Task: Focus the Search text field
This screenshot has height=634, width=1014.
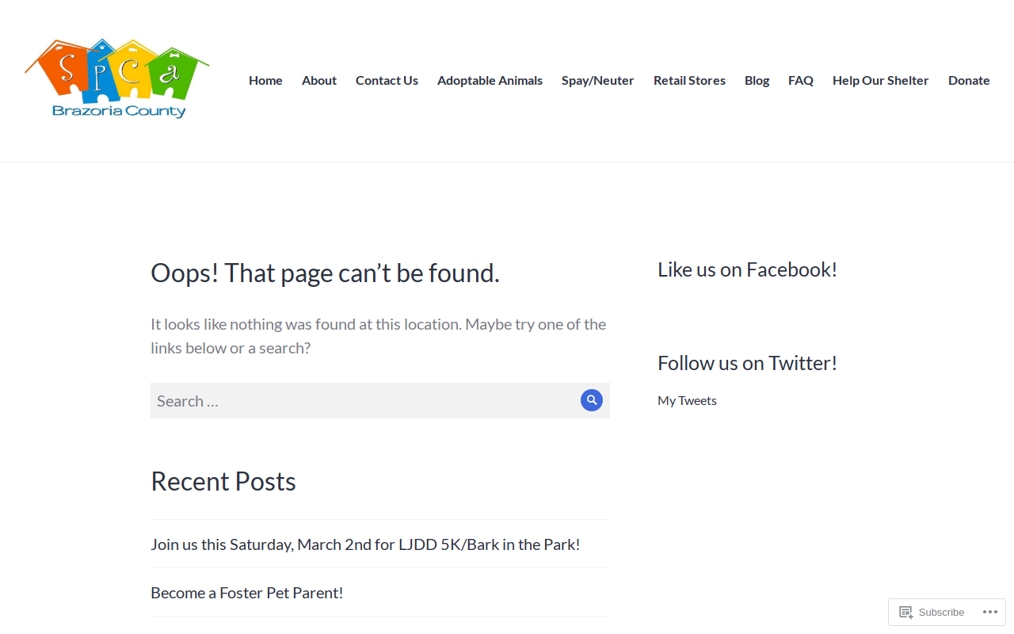Action: (x=364, y=400)
